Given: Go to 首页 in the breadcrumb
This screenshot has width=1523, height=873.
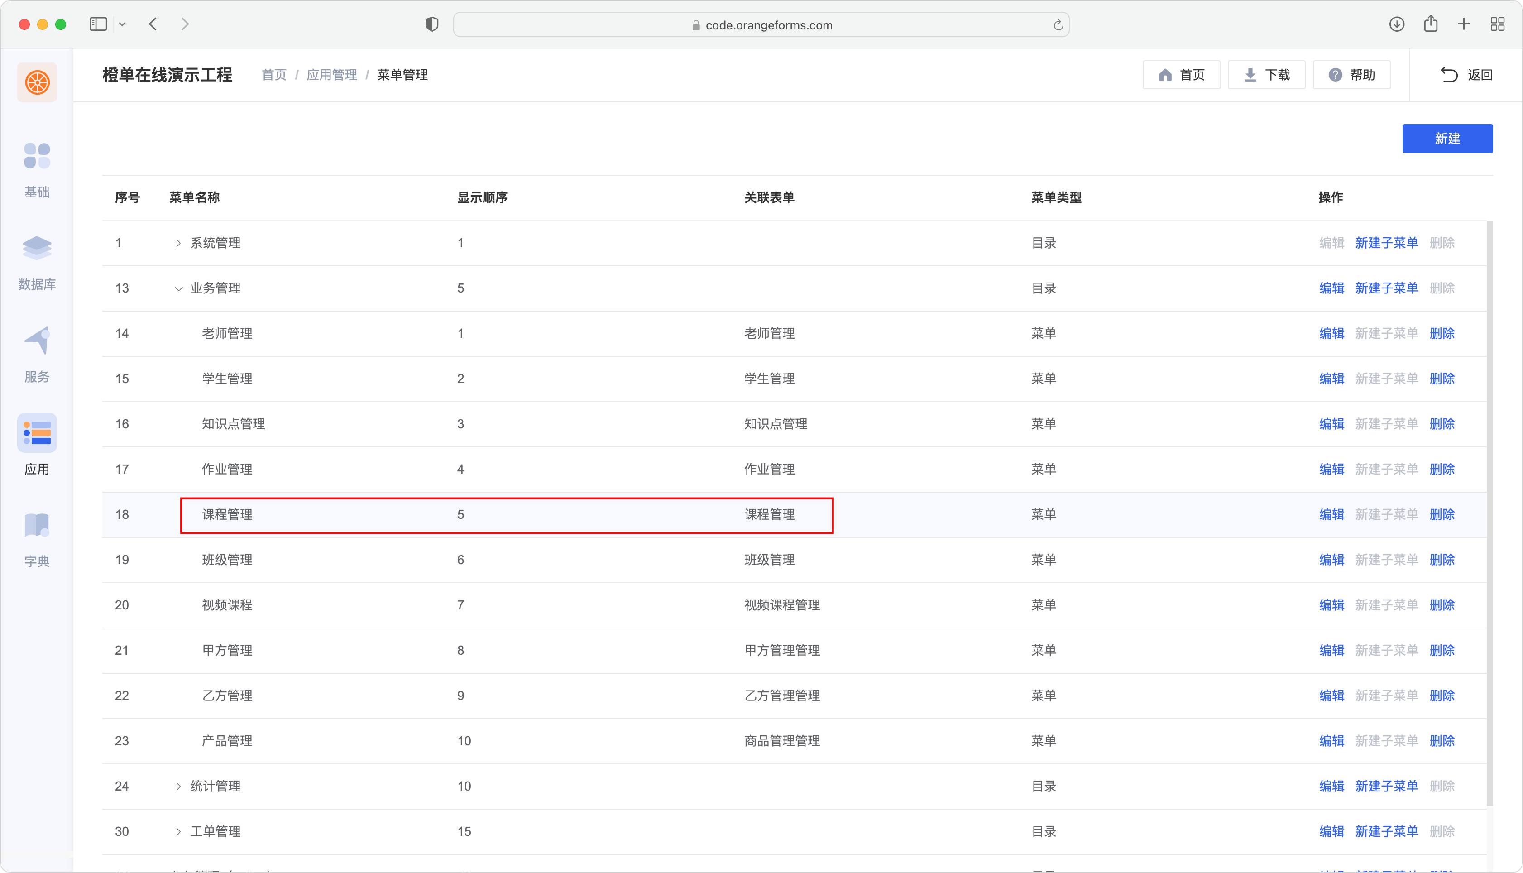Looking at the screenshot, I should (274, 75).
